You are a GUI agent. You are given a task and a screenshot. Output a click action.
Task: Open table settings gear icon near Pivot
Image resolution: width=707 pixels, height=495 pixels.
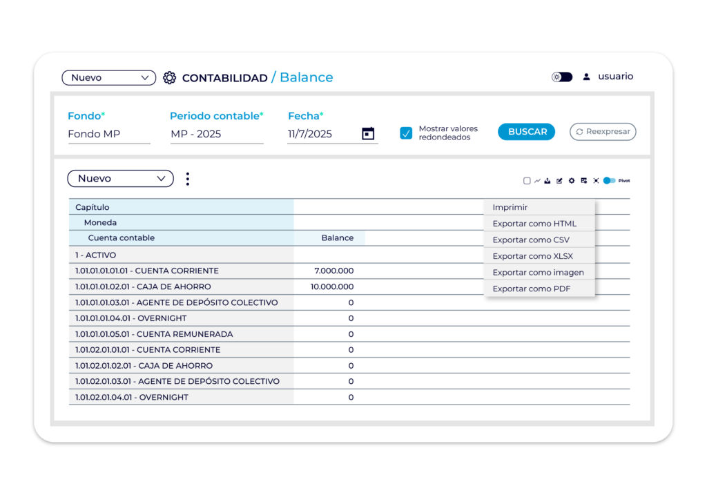tap(571, 181)
